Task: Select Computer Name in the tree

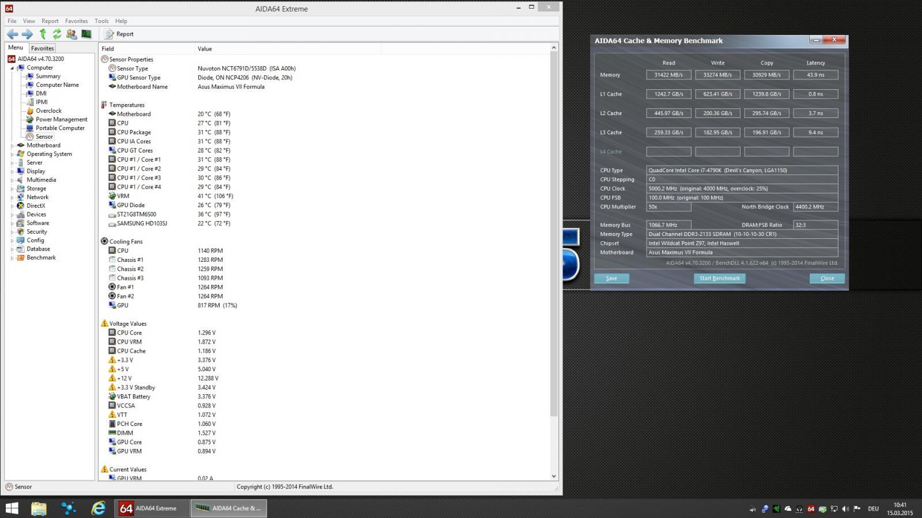Action: tap(57, 85)
